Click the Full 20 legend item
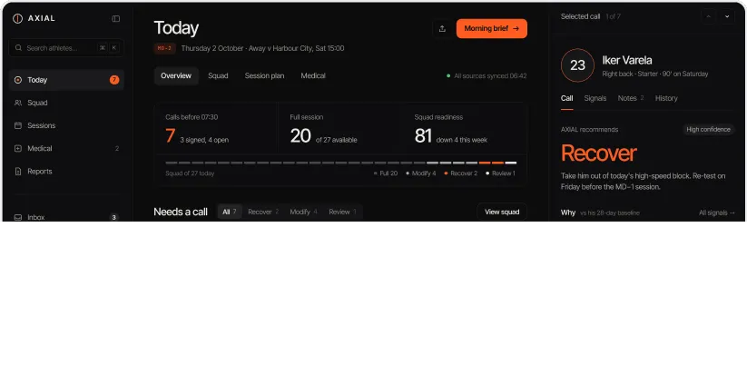 (386, 173)
